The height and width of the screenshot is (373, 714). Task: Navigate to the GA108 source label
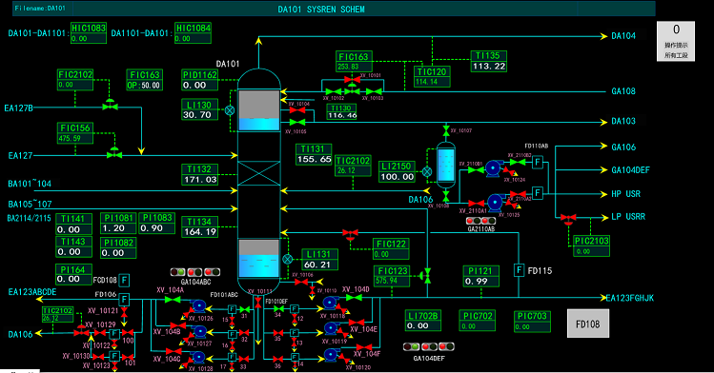[x=623, y=91]
